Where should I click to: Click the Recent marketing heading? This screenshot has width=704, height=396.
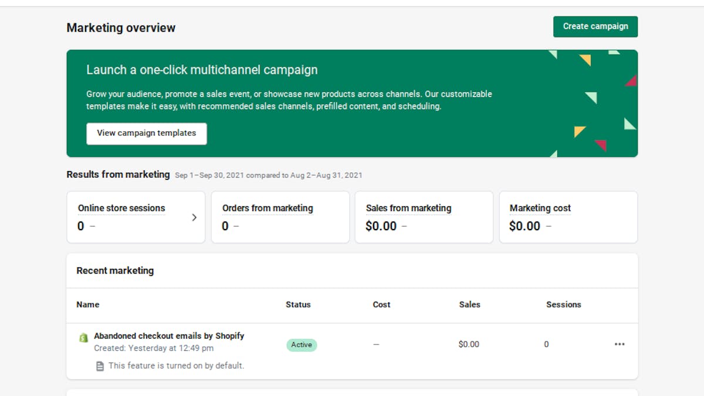(x=115, y=271)
